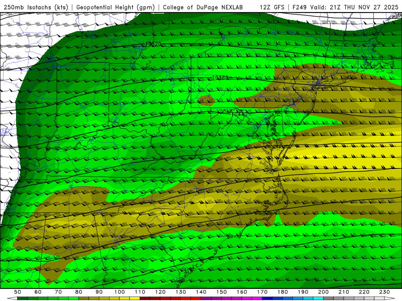Click the colorbar label 220
This screenshot has width=402, height=301.
click(x=364, y=292)
